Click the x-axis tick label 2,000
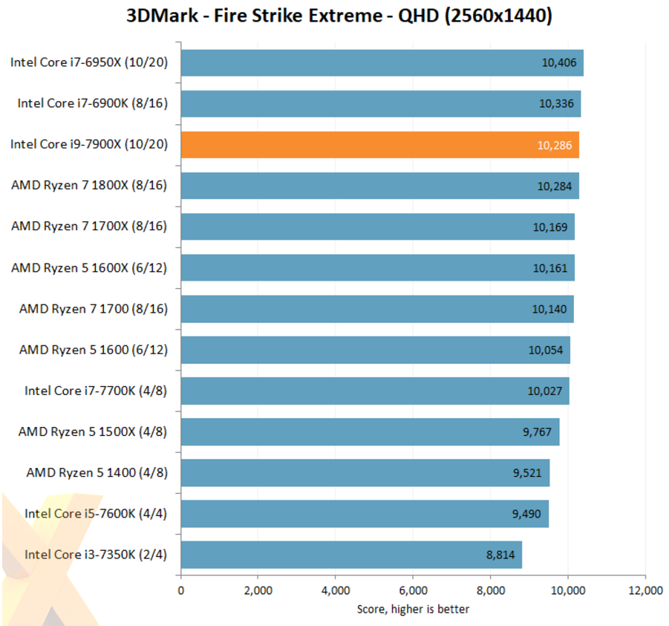This screenshot has height=626, width=669. [258, 590]
